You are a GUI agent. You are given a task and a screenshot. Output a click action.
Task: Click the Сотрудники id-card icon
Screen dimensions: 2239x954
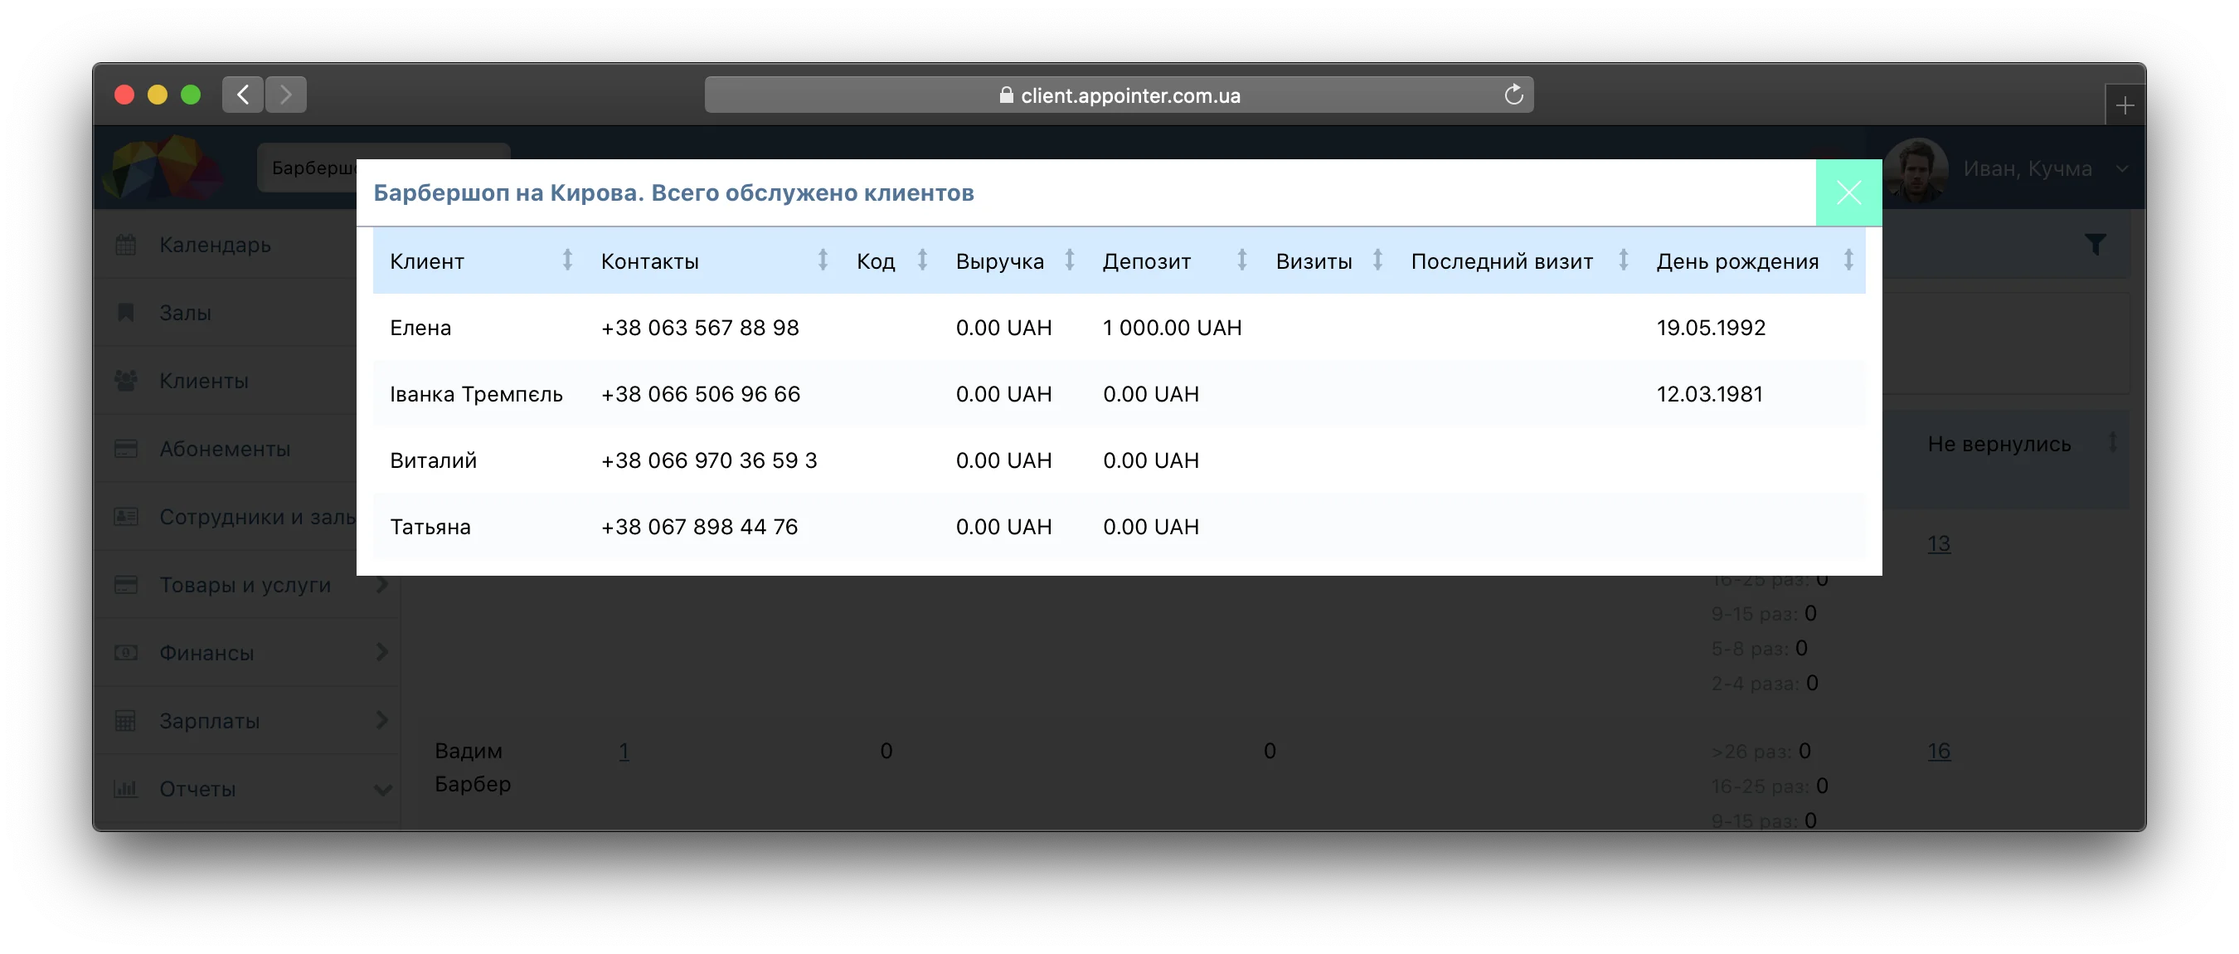(x=126, y=517)
